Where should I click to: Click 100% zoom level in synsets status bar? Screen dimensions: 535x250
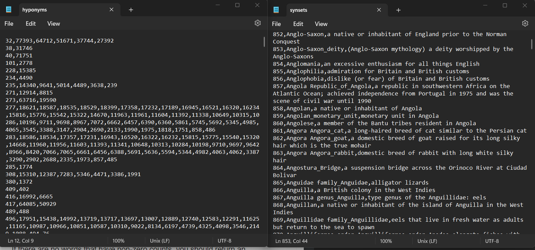386,241
